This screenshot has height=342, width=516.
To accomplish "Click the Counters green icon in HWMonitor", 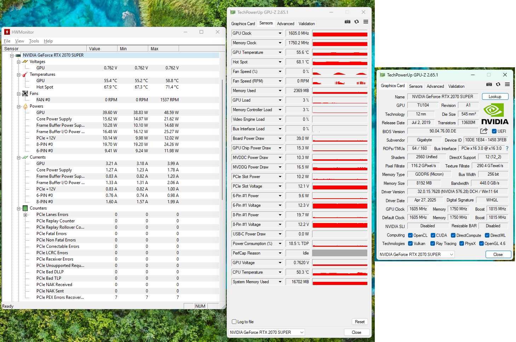I will click(x=25, y=208).
